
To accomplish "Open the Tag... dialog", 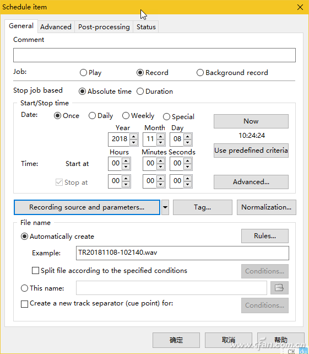I will [202, 207].
